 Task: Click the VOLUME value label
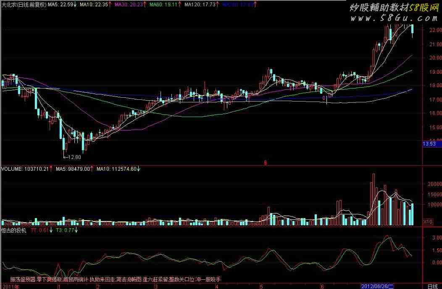tap(25, 169)
